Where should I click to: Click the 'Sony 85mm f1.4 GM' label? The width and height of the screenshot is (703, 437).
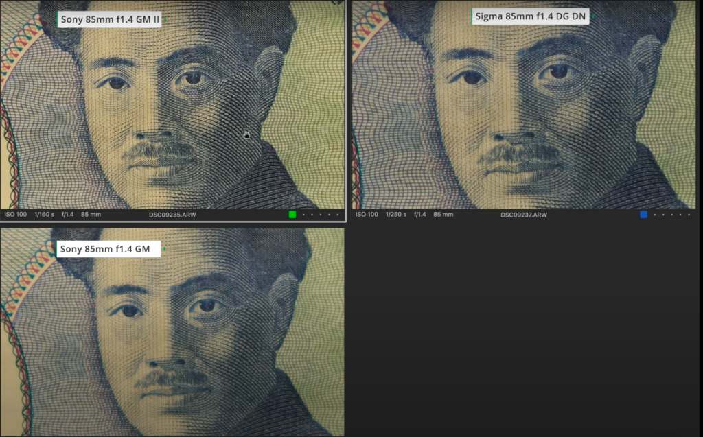(108, 249)
